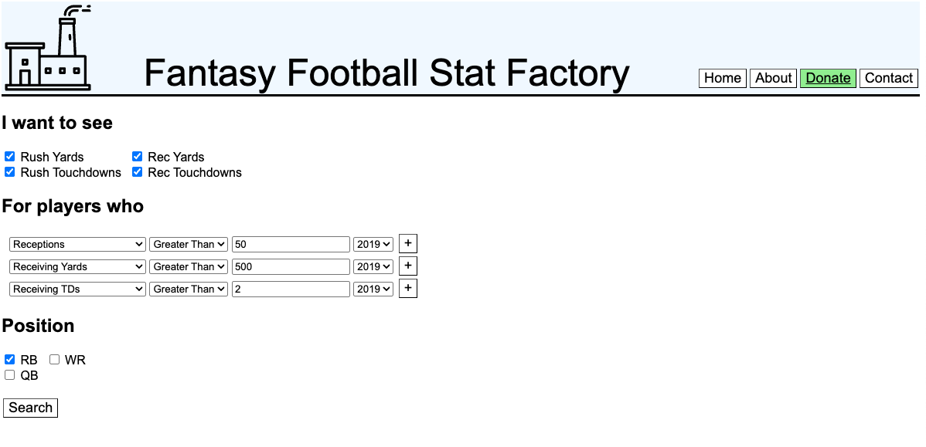926x447 pixels.
Task: Click plus button on Receiving TDs row
Action: click(407, 289)
